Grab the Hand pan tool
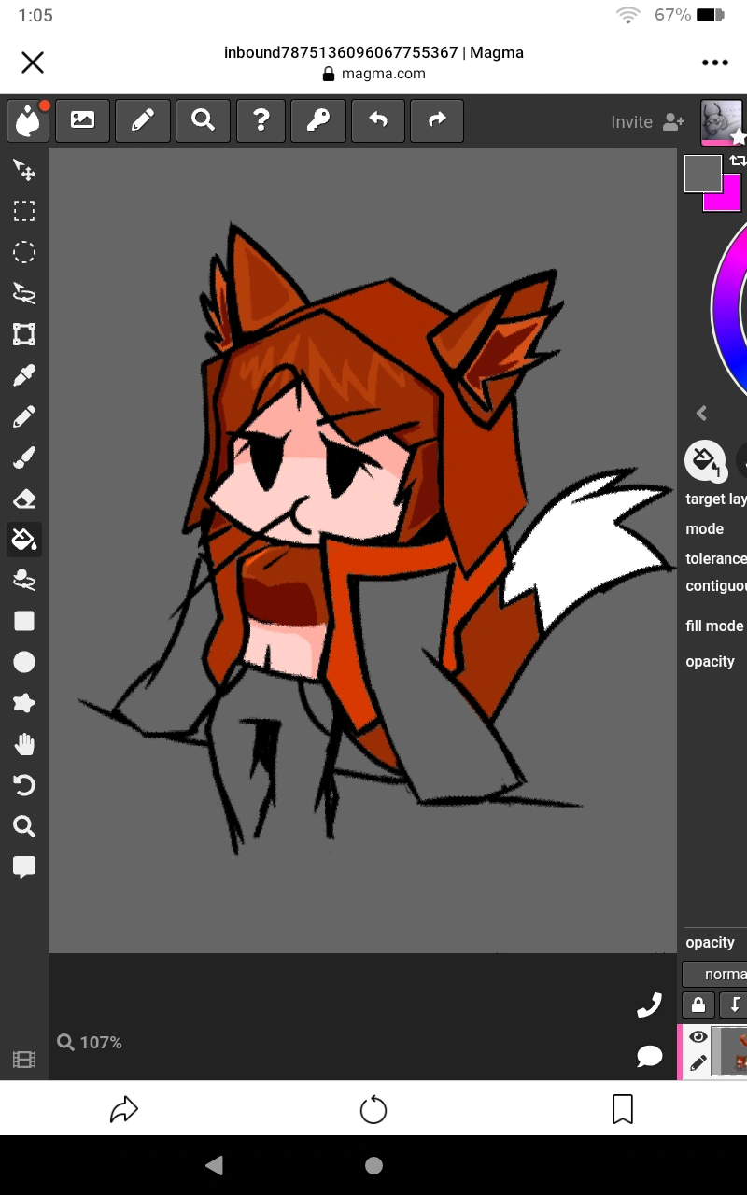 (x=24, y=744)
